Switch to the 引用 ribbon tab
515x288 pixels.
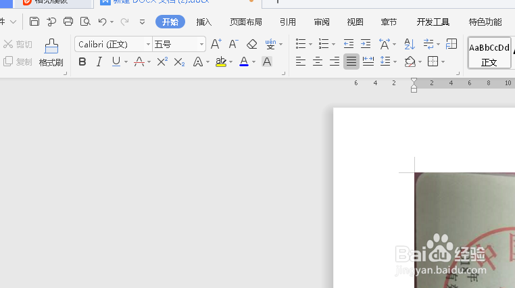[x=288, y=22]
